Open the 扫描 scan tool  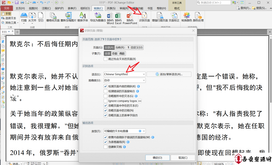tap(24, 17)
